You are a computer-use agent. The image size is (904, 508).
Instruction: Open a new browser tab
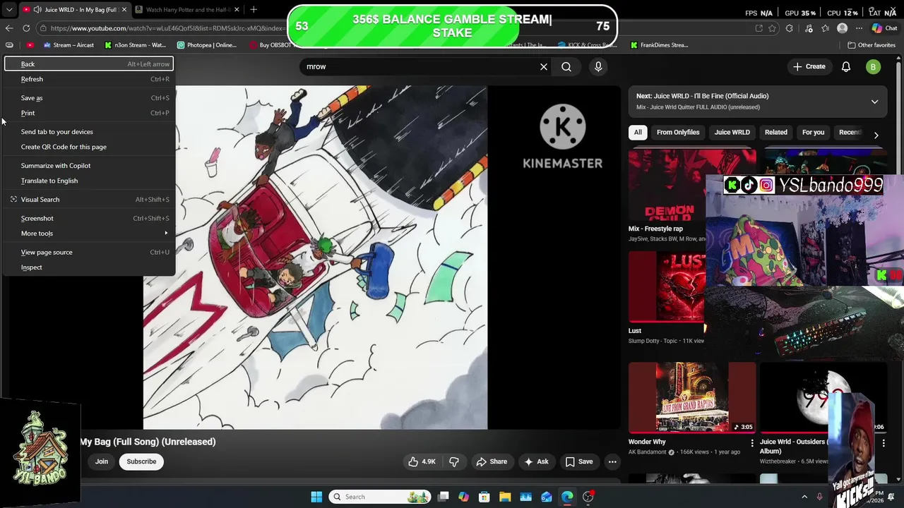[254, 10]
